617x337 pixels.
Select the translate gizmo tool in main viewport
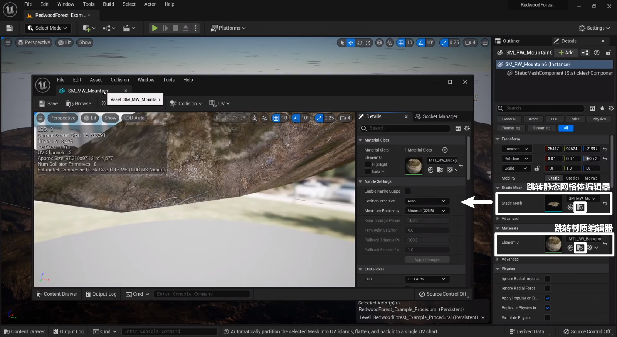(351, 43)
